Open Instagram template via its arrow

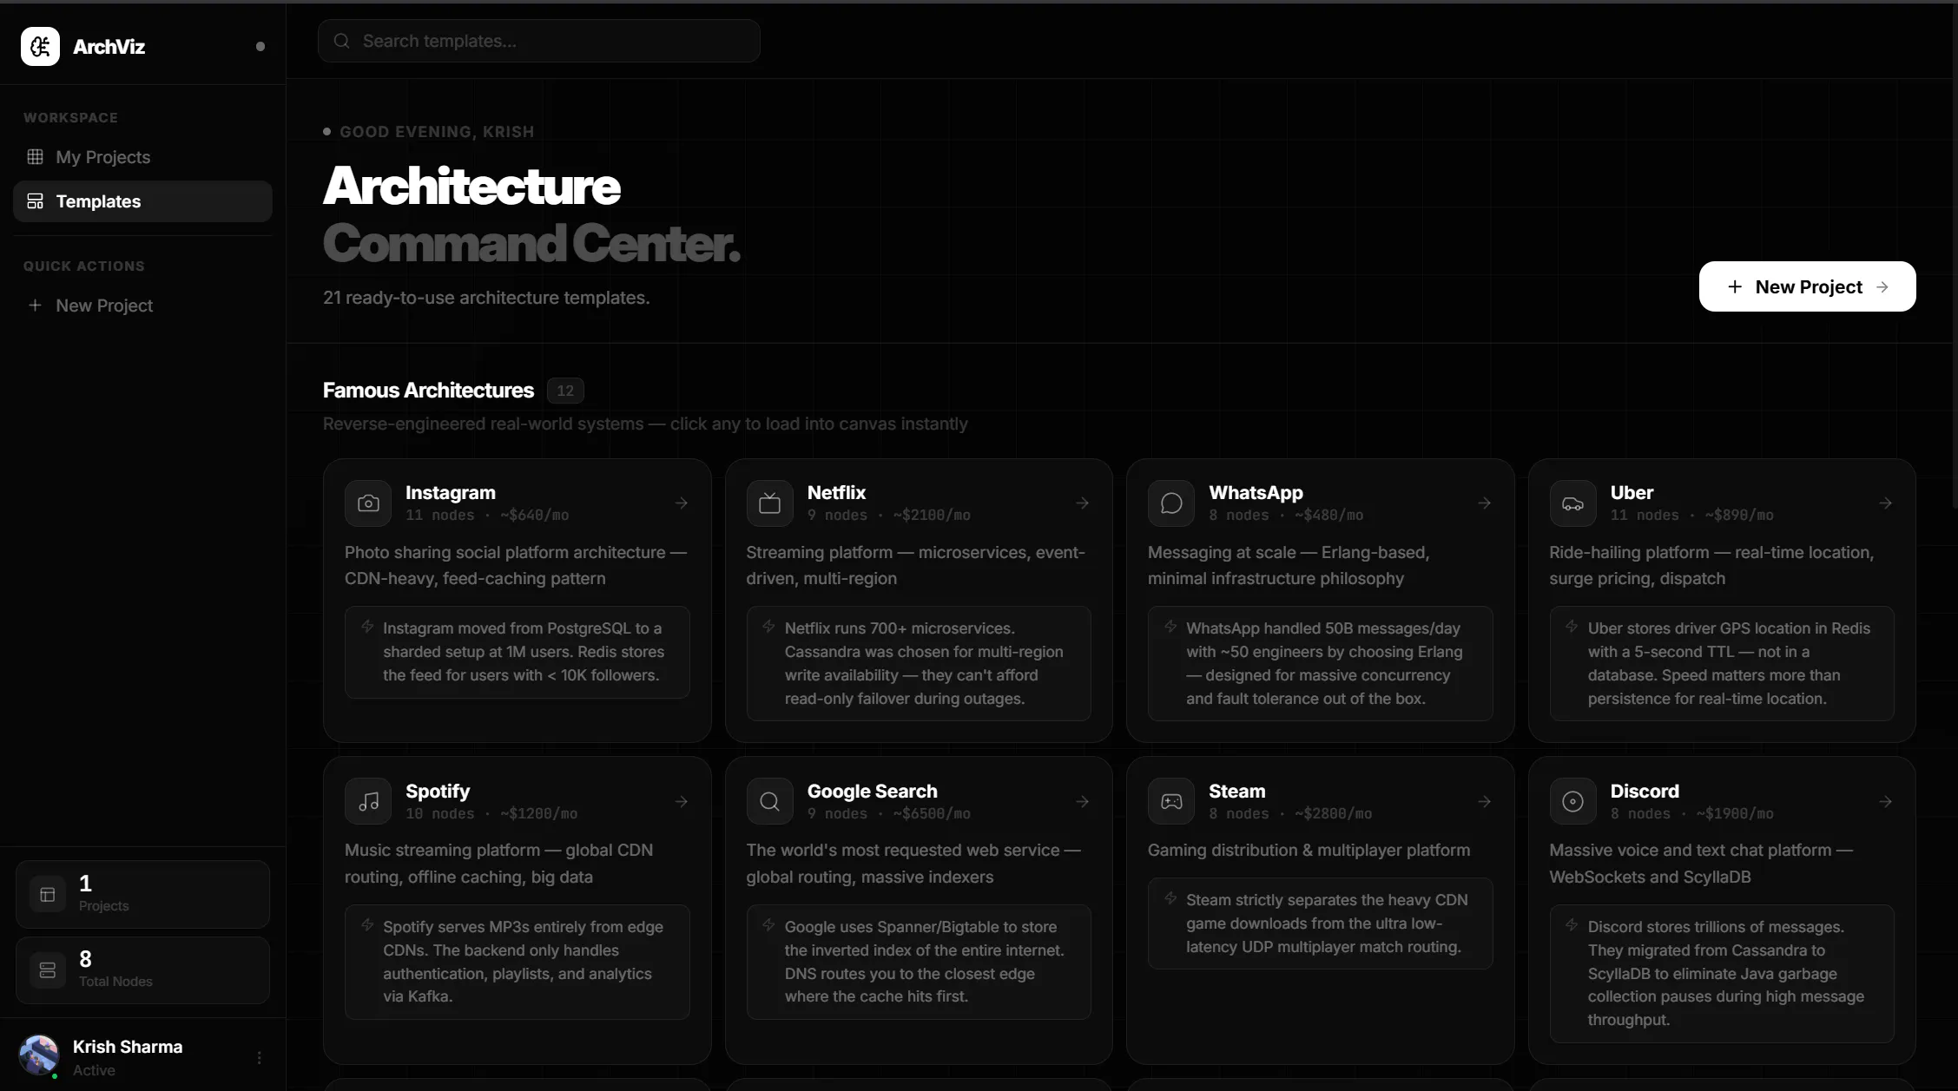point(681,503)
